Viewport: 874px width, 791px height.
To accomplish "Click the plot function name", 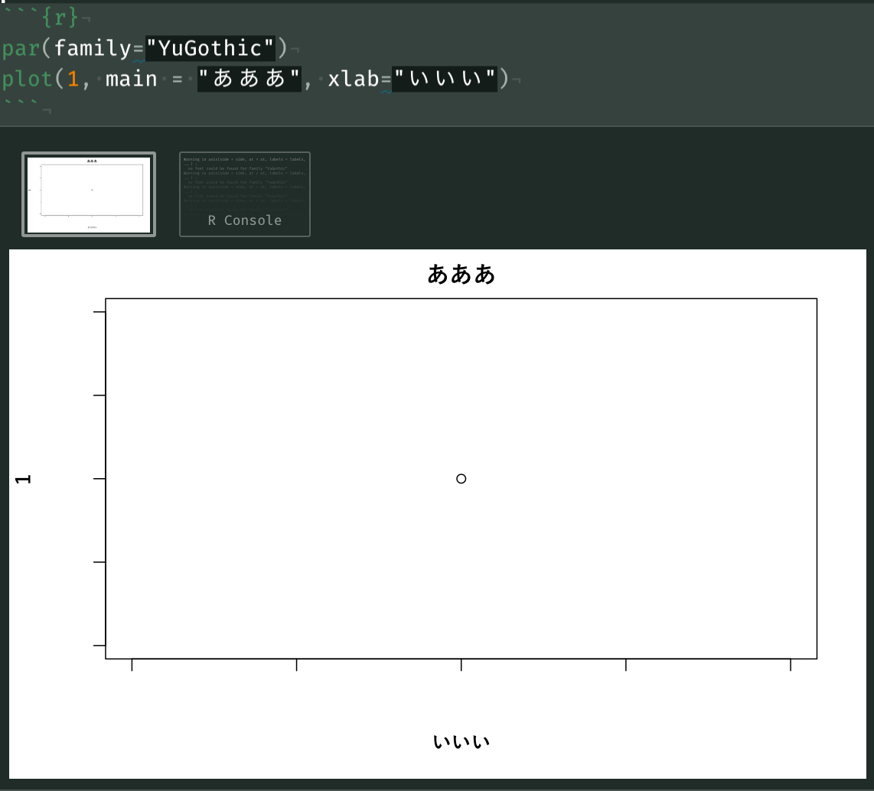I will [x=27, y=79].
